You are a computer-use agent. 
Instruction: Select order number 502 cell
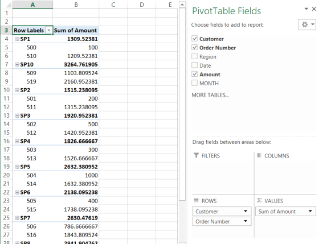pyautogui.click(x=32, y=124)
